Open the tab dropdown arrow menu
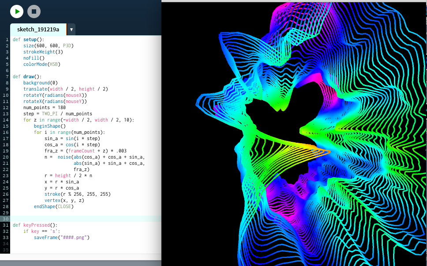The image size is (427, 266). (x=71, y=30)
